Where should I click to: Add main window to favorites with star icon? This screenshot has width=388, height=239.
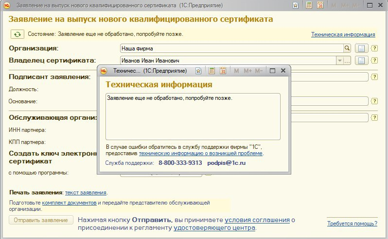(x=296, y=5)
